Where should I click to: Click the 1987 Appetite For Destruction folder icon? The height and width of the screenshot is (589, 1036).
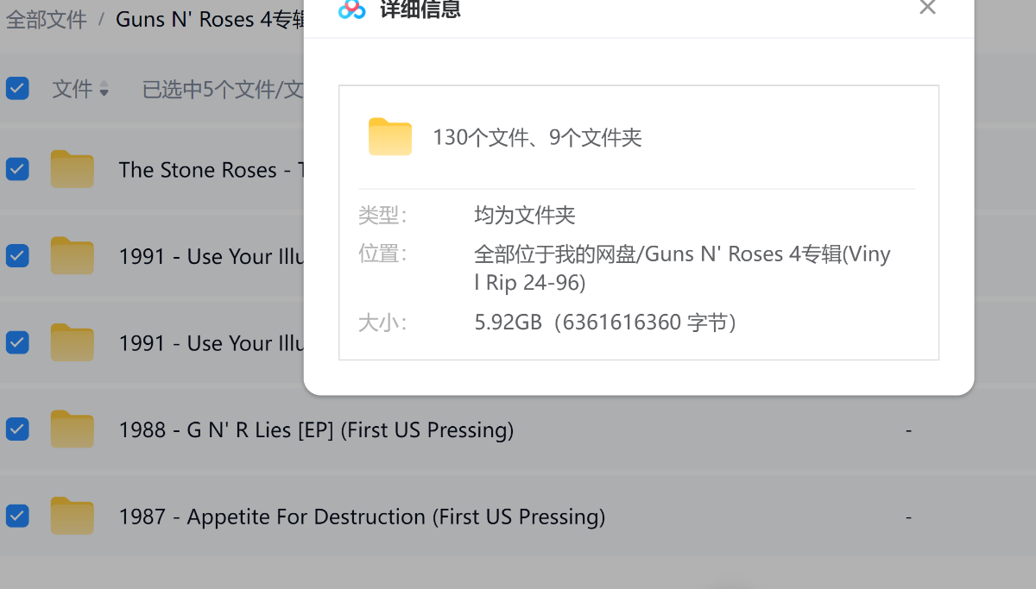pos(72,516)
